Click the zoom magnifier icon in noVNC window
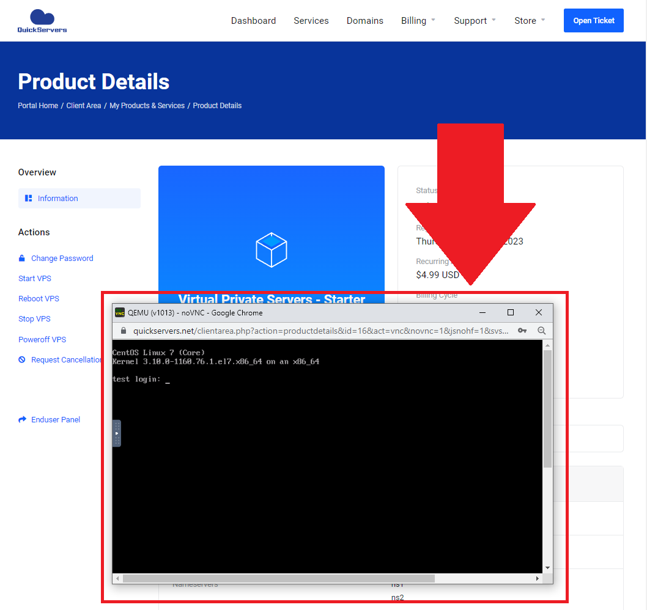Viewport: 647px width, 610px height. 542,331
